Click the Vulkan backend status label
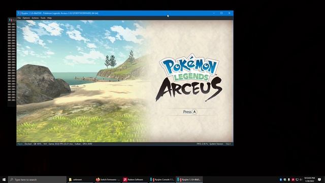Screen dimensions: 325x183 [78, 144]
